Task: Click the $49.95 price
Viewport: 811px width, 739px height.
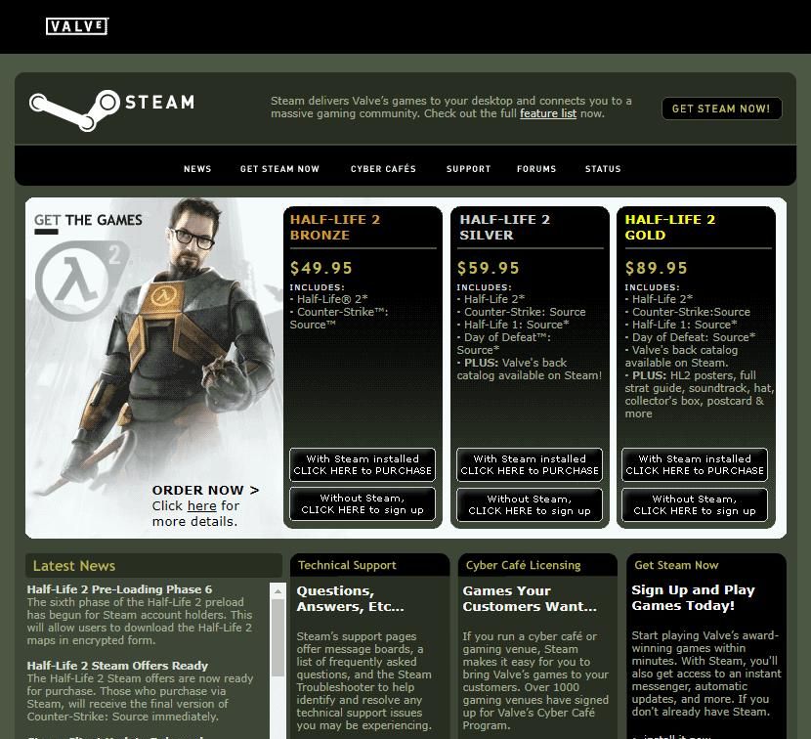Action: tap(320, 268)
